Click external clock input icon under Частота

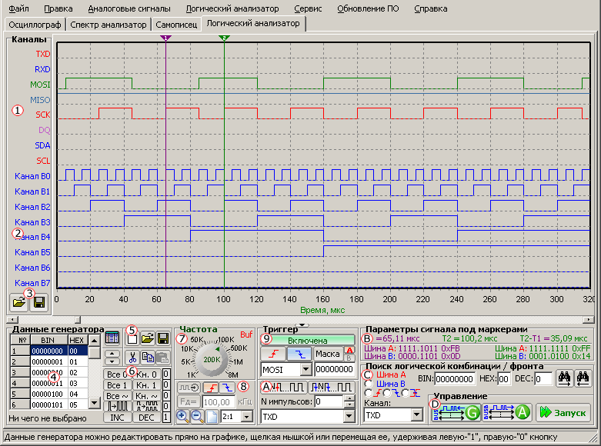pos(189,388)
